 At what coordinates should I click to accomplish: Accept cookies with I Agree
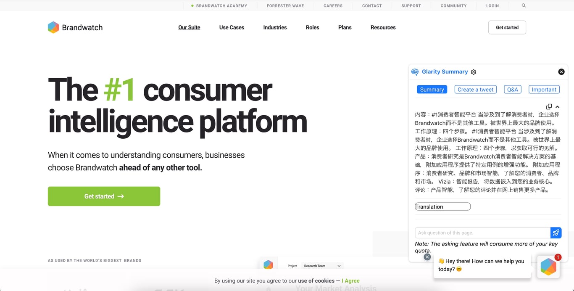350,280
